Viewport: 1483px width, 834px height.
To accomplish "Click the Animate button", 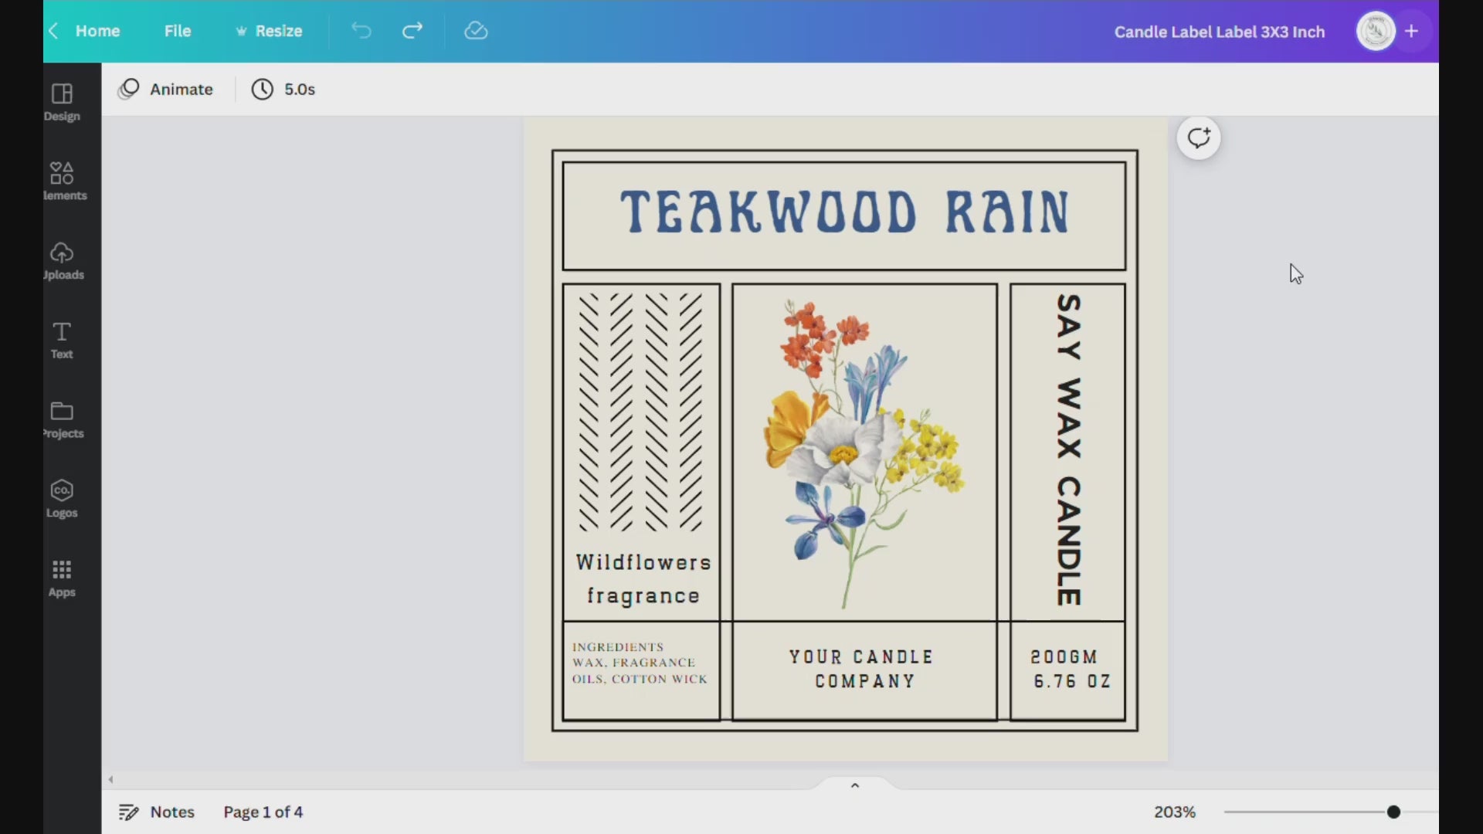I will [x=165, y=90].
